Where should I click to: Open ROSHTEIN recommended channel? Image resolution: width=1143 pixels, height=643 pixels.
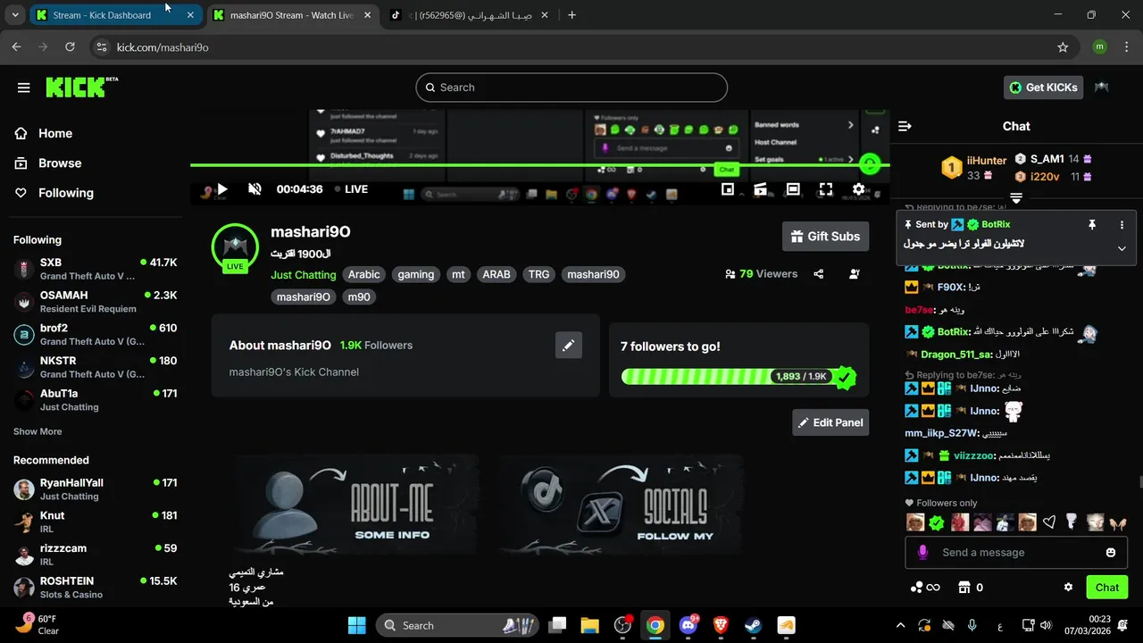point(96,587)
